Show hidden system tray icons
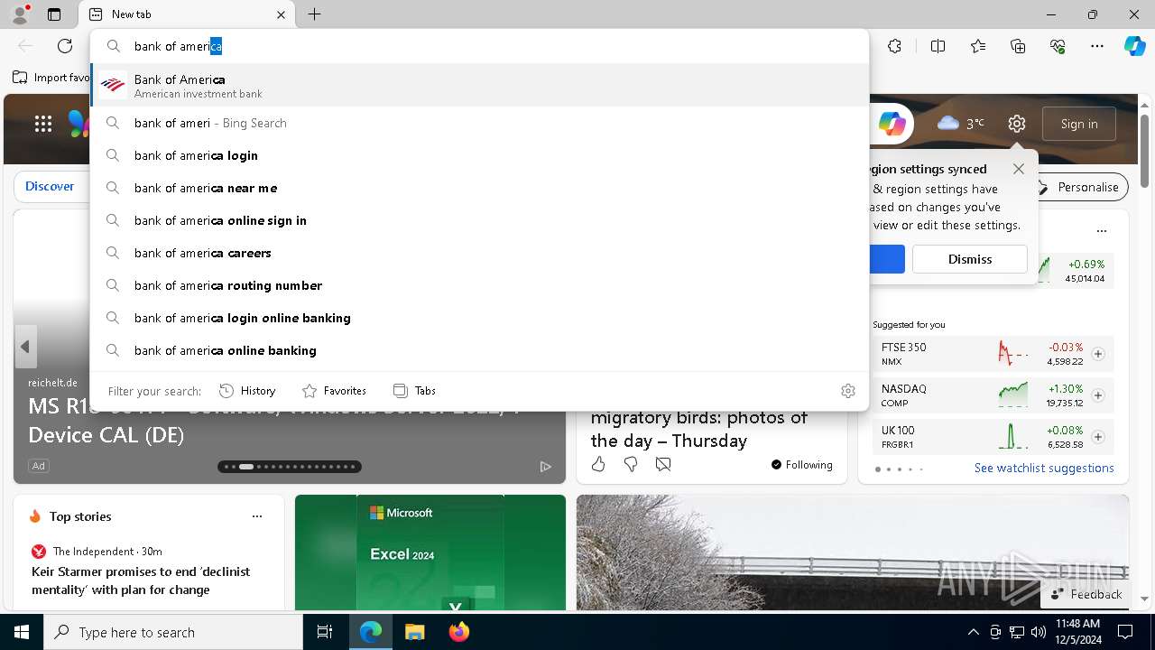This screenshot has height=650, width=1155. coord(973,632)
